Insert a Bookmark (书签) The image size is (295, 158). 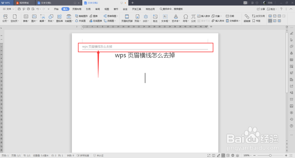256,21
